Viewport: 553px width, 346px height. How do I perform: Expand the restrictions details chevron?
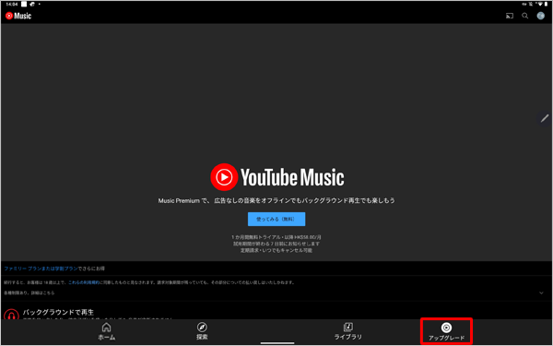(541, 293)
